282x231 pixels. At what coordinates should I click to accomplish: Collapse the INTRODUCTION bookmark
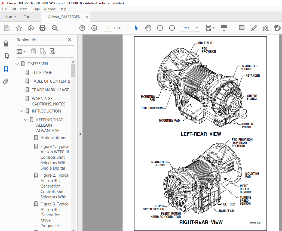coord(22,111)
